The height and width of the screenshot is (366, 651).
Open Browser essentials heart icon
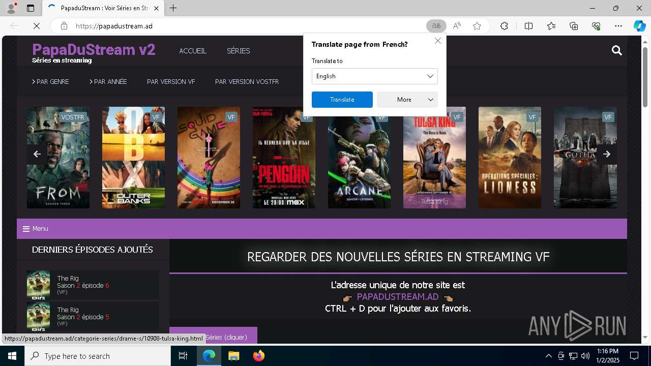596,26
